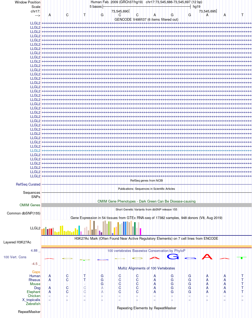
Task: Click Short Genetic Variants from dbSNP title
Action: coord(146,209)
